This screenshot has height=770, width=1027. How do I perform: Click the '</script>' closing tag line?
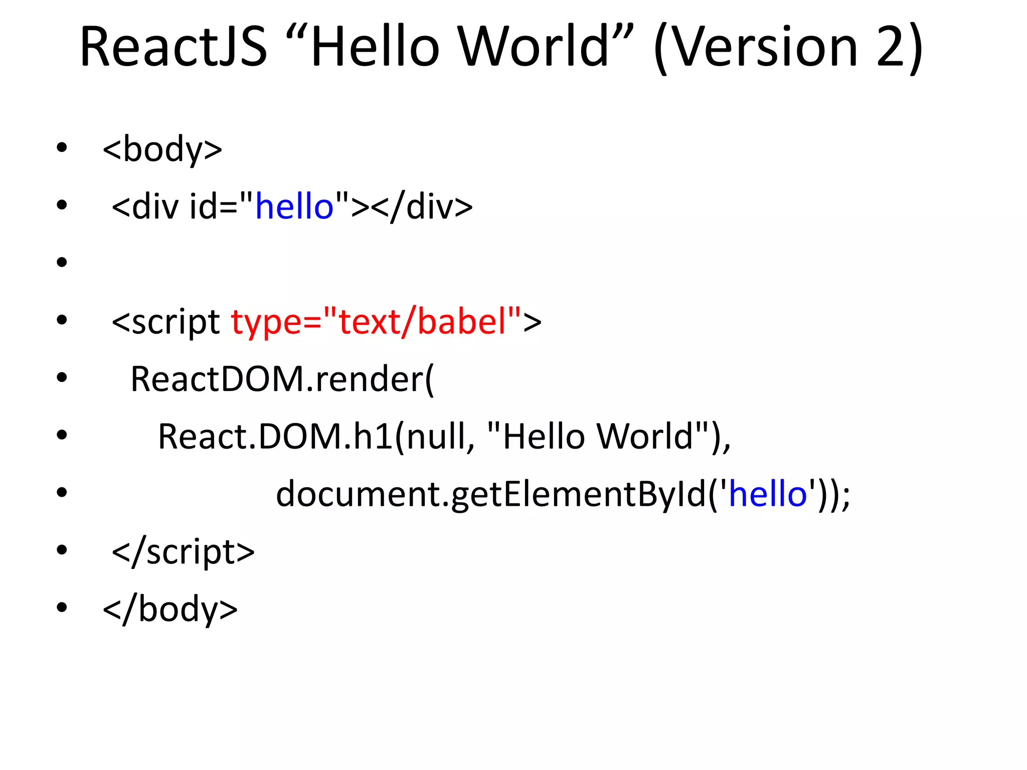click(183, 552)
